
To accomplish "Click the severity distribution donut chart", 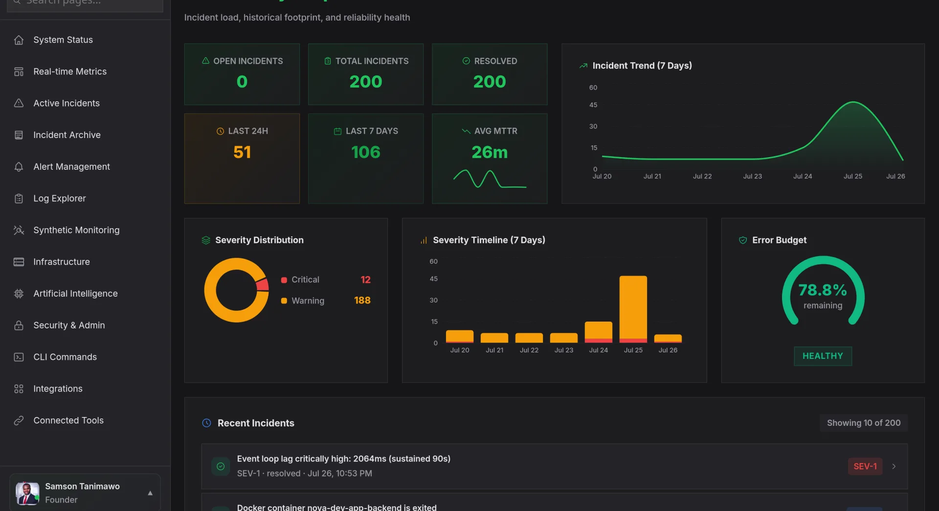I will click(x=237, y=290).
